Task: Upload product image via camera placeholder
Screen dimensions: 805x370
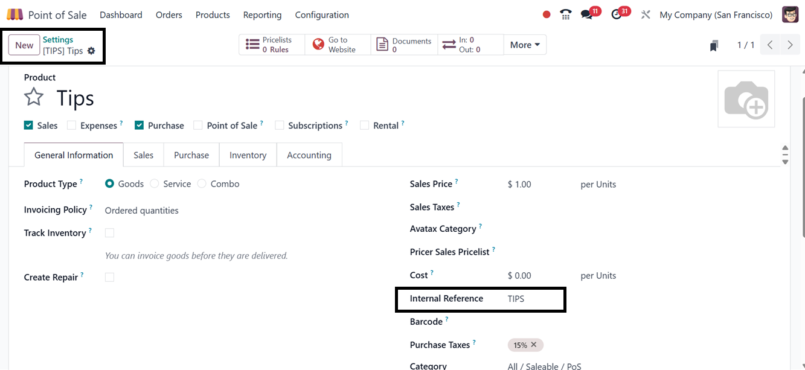Action: coord(746,99)
